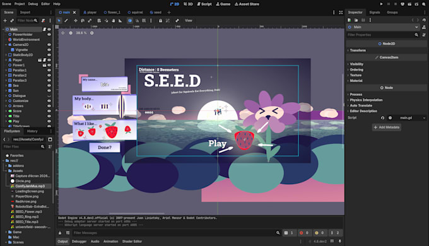The height and width of the screenshot is (246, 429).
Task: Attach script icon in Scene dock
Action: (44, 21)
